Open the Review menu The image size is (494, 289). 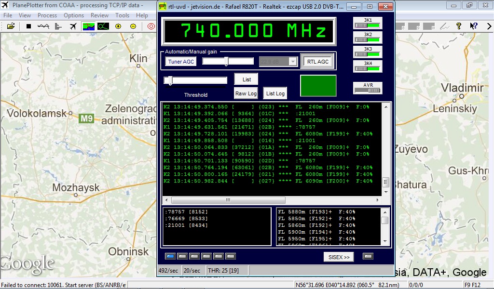99,15
